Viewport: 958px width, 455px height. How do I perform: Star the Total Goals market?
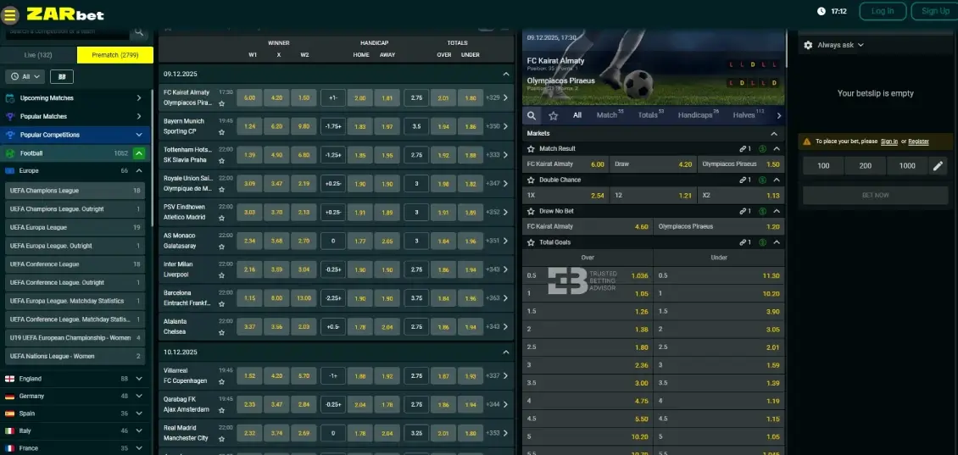pos(531,242)
